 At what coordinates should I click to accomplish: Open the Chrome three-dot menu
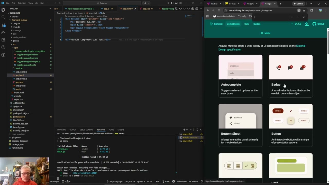[x=326, y=11]
